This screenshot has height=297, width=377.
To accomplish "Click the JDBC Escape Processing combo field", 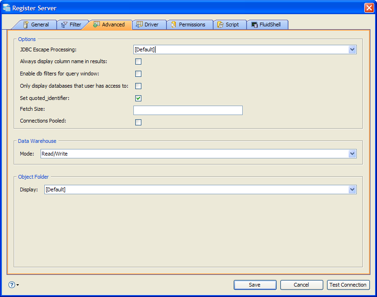I will point(245,49).
